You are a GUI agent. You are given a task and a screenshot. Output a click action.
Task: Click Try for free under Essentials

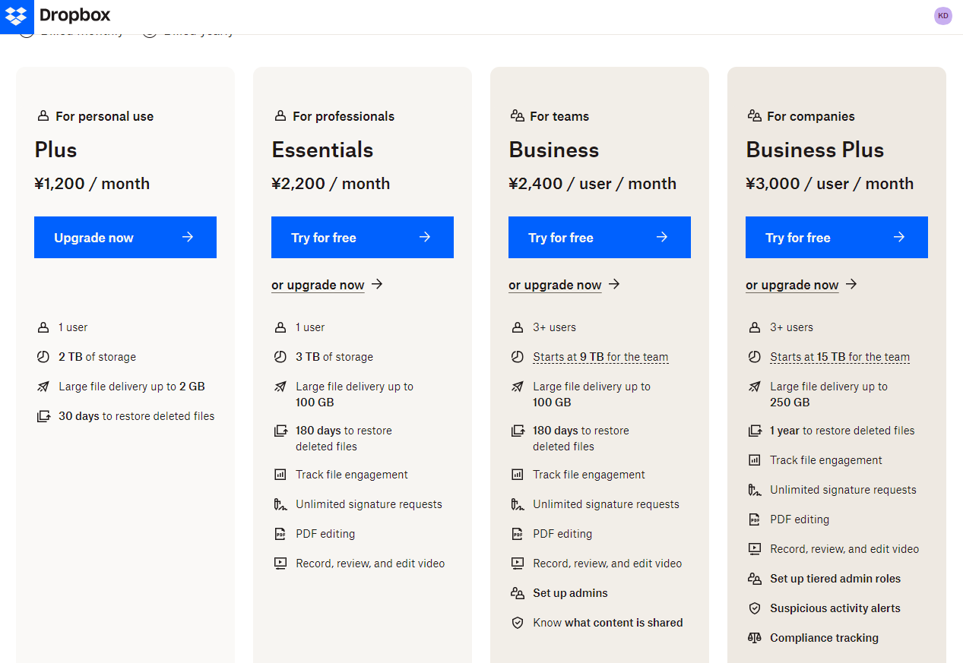[363, 238]
